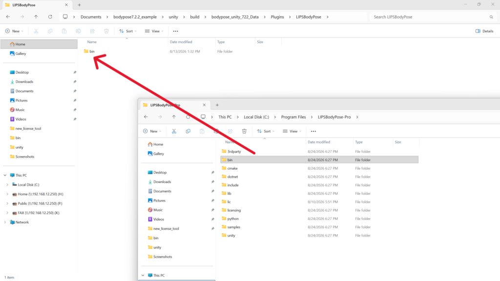Go back in the LIPSBodyPose-Pro window

tap(146, 117)
